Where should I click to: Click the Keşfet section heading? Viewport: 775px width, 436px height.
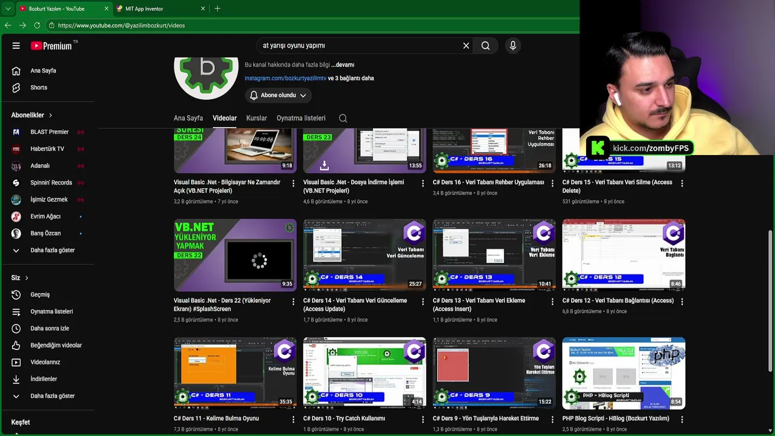click(21, 423)
